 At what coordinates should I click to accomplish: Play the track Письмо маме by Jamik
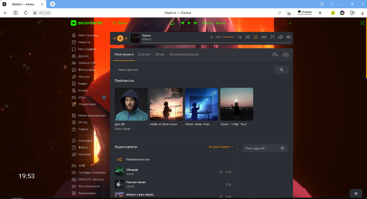(x=173, y=184)
